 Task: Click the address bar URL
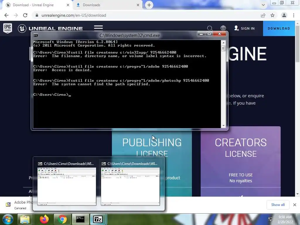click(74, 15)
